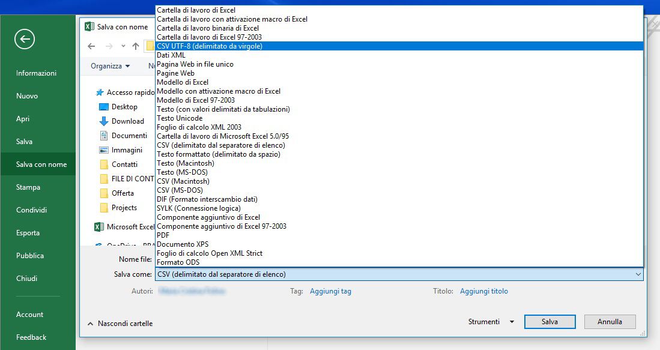Click the back arrow circle in Excel backstage
This screenshot has width=660, height=350.
pos(25,40)
